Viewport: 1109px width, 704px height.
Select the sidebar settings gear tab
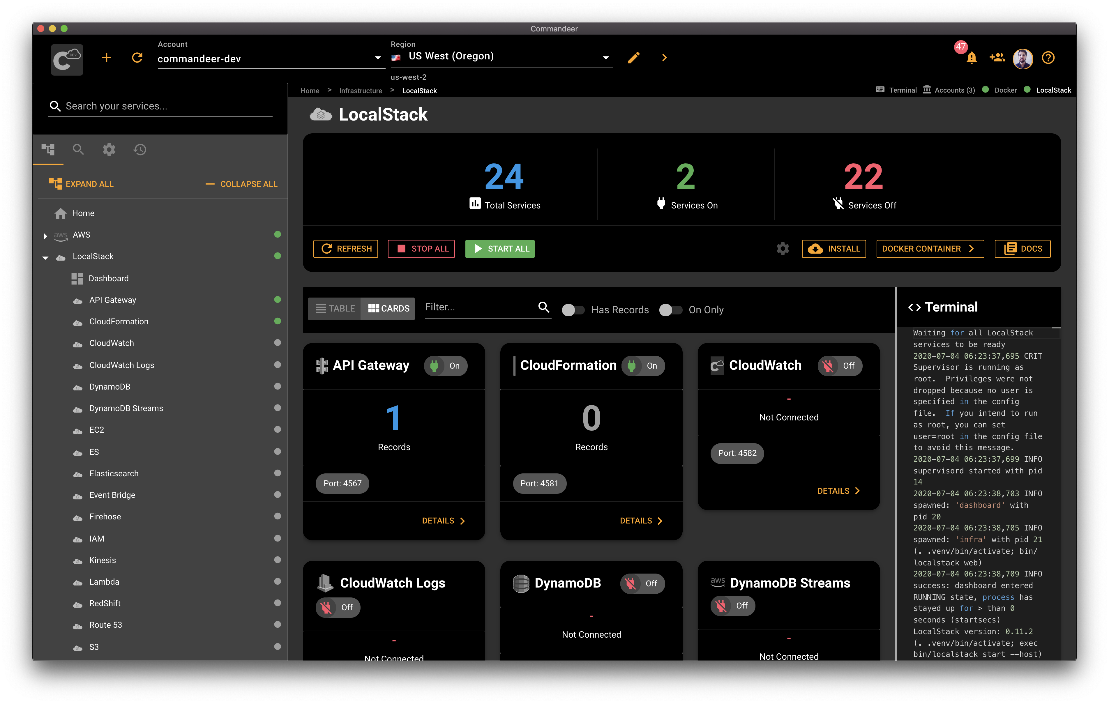(x=109, y=149)
